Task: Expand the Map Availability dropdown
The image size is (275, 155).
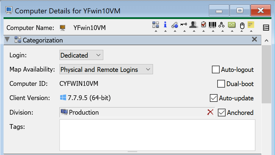Action: pyautogui.click(x=106, y=69)
